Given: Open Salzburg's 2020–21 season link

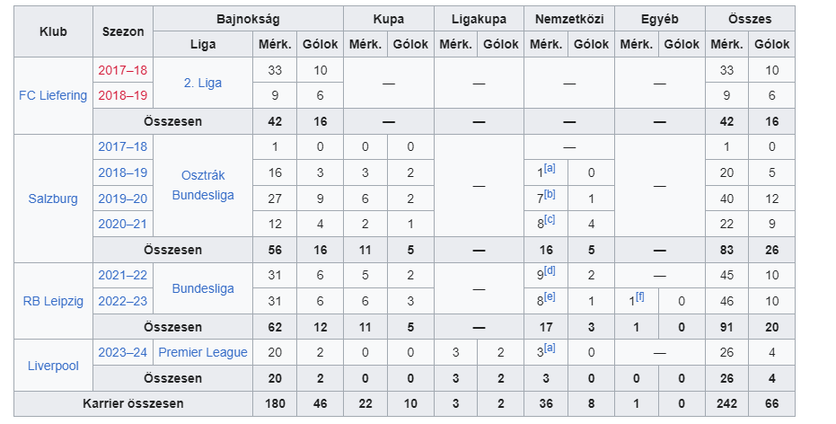Looking at the screenshot, I should click(x=123, y=224).
